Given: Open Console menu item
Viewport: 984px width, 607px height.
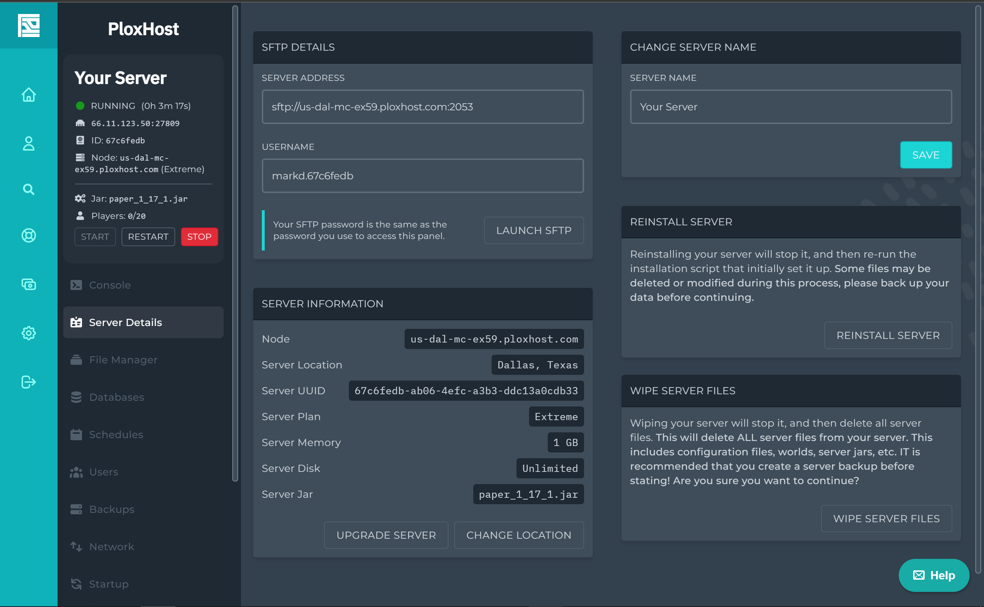Looking at the screenshot, I should click(x=110, y=285).
